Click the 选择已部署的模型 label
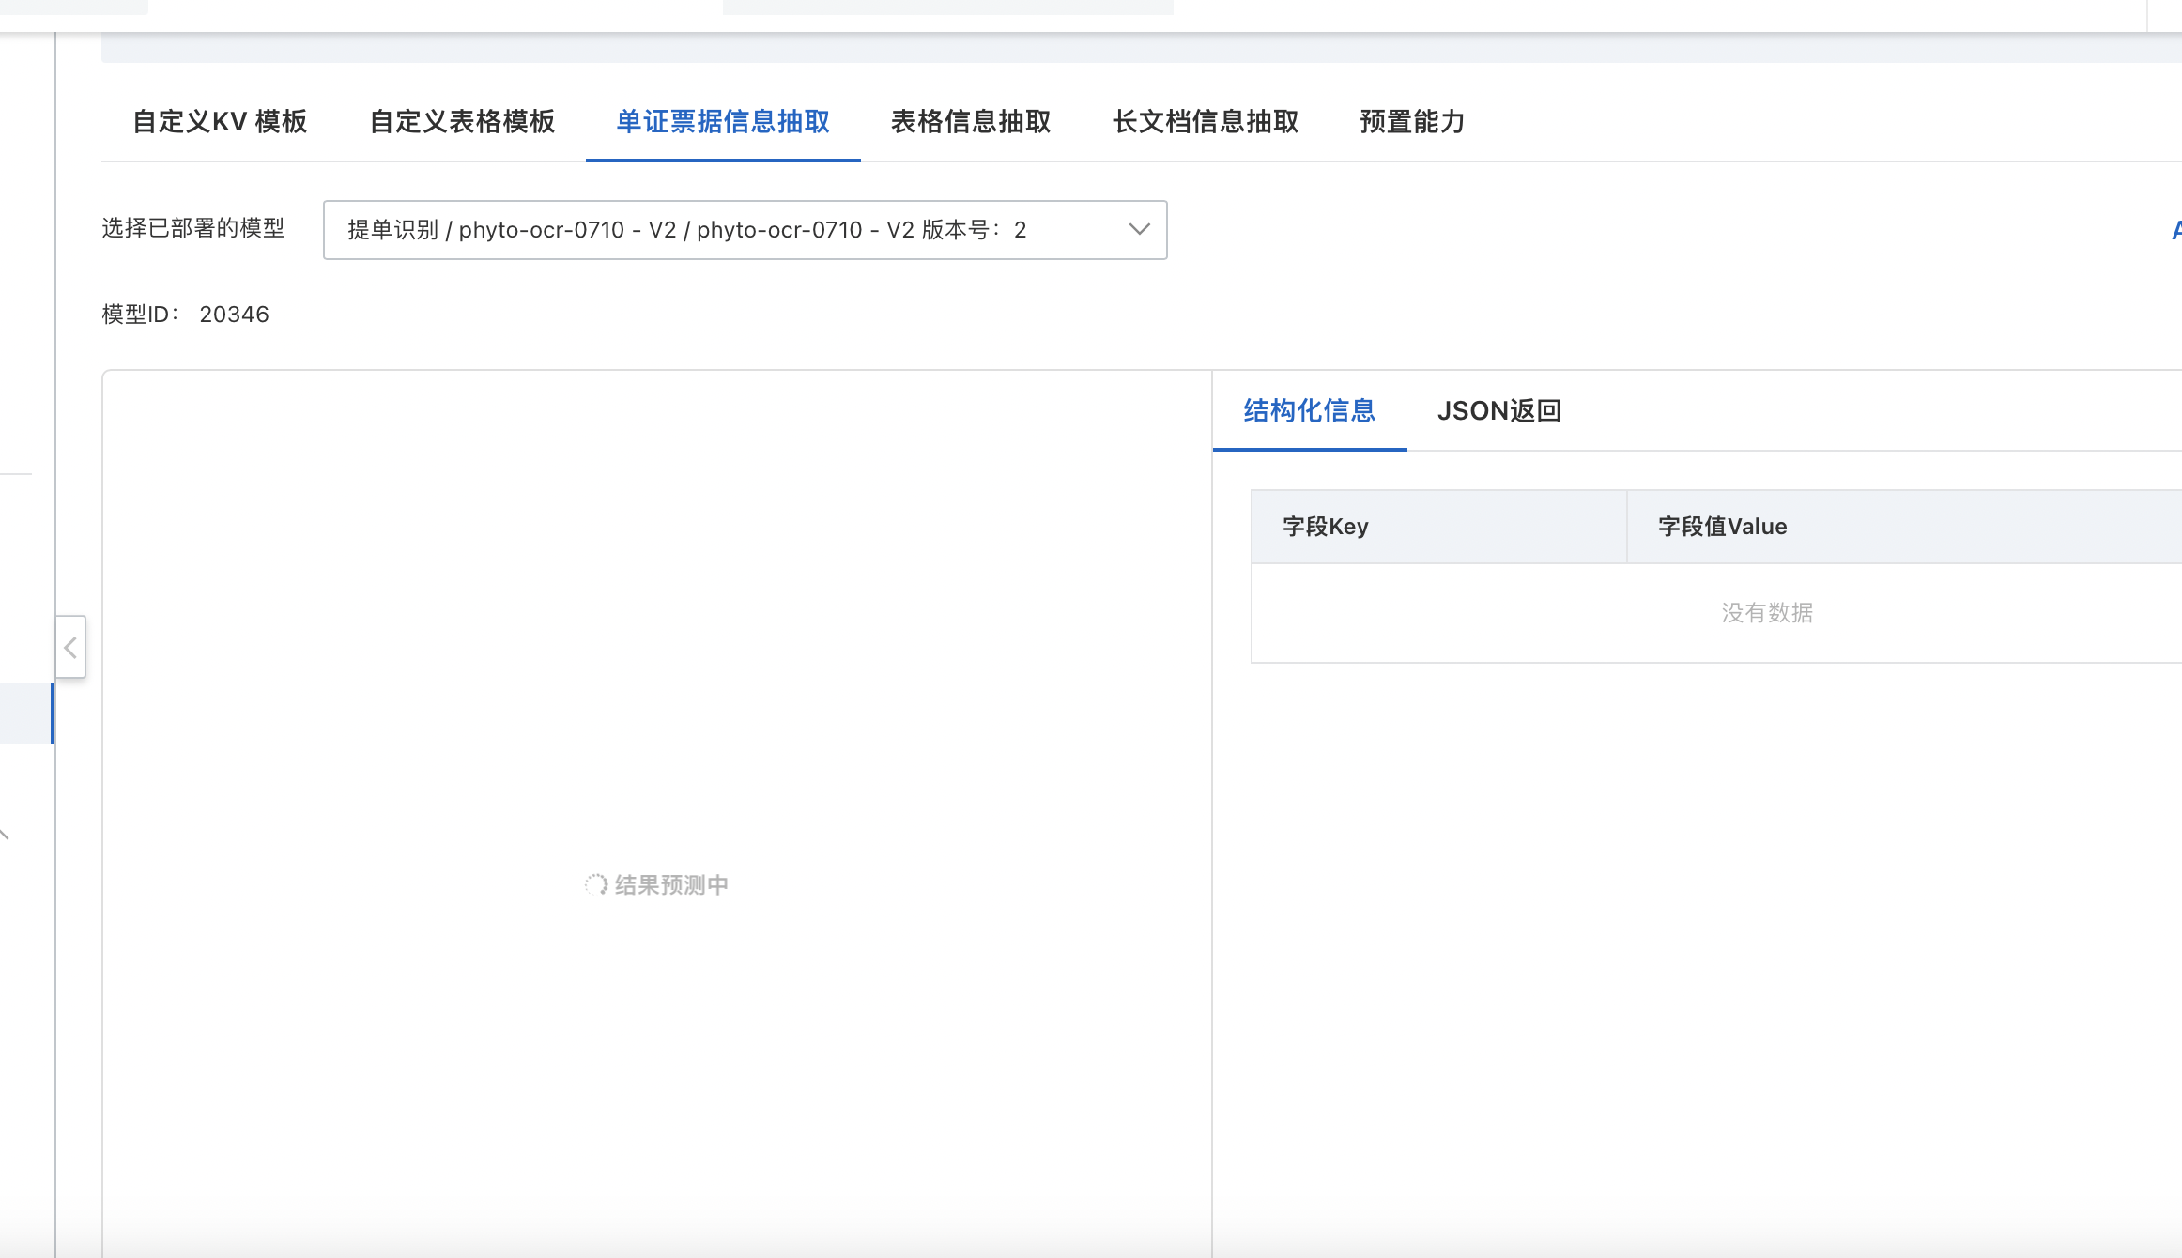Screen dimensions: 2182x1258 pos(192,228)
